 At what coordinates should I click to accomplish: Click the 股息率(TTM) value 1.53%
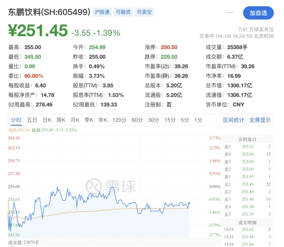pos(116,95)
